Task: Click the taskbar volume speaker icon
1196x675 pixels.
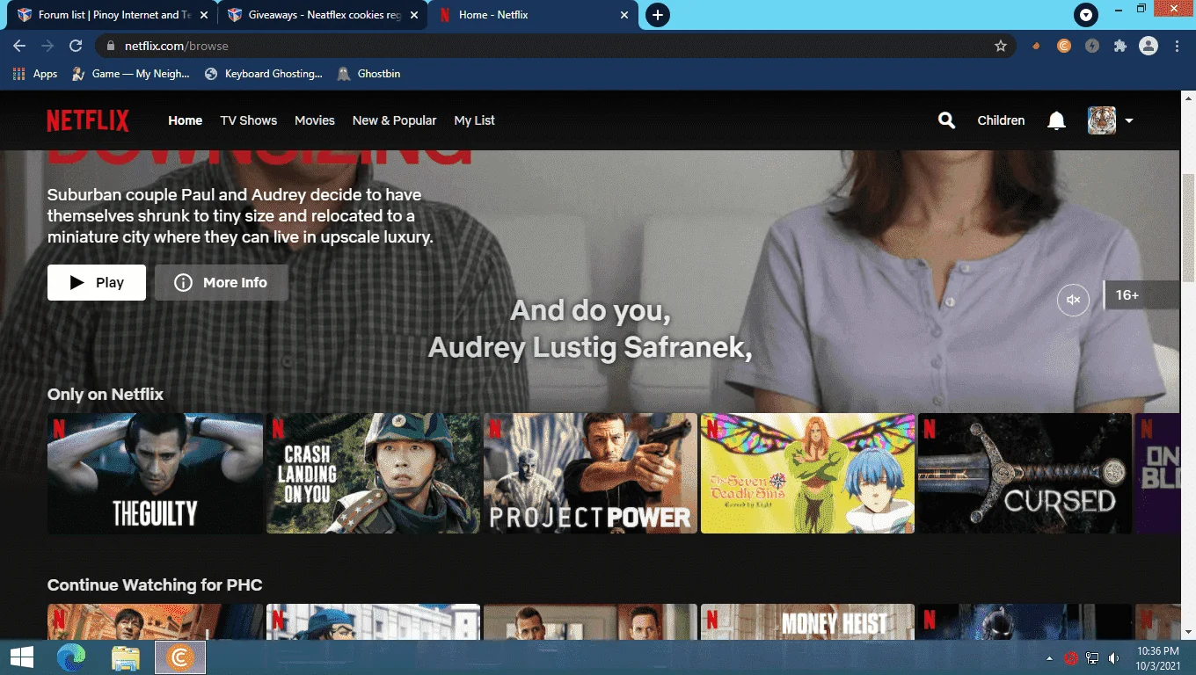Action: pyautogui.click(x=1114, y=657)
